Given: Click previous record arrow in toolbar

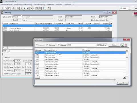Looking at the screenshot, I should pyautogui.click(x=21, y=8).
